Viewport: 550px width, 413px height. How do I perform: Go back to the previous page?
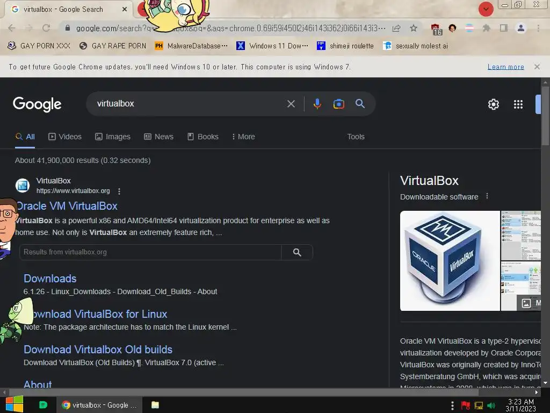(x=12, y=28)
